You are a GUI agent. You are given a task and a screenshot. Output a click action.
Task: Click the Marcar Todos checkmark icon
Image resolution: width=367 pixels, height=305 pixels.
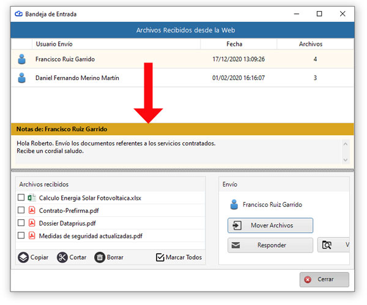pos(160,257)
